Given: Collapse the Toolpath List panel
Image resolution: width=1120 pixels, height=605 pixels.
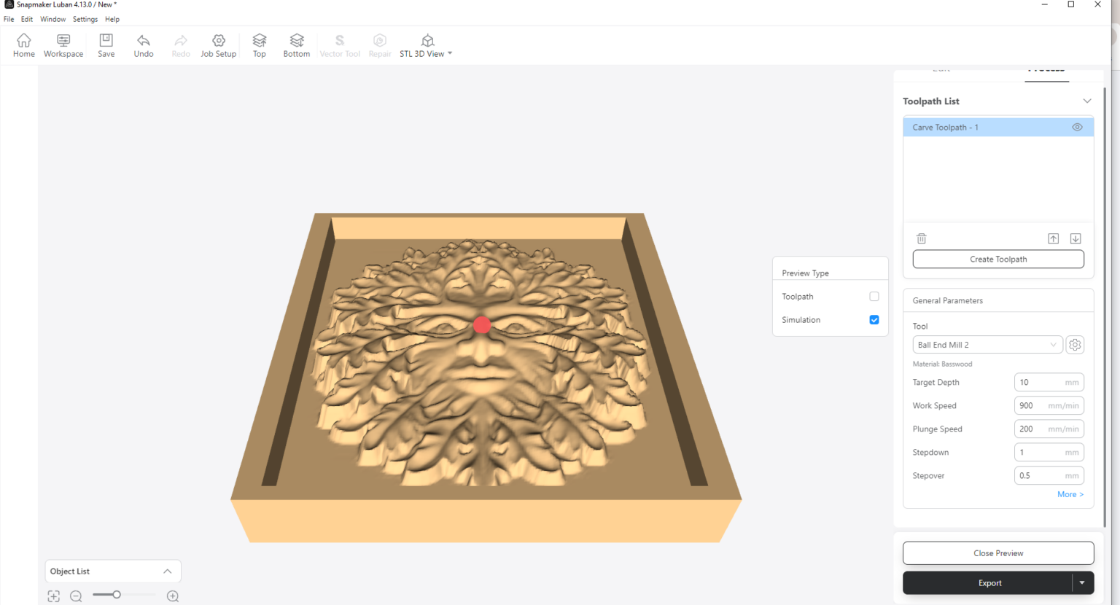Looking at the screenshot, I should (x=1087, y=101).
